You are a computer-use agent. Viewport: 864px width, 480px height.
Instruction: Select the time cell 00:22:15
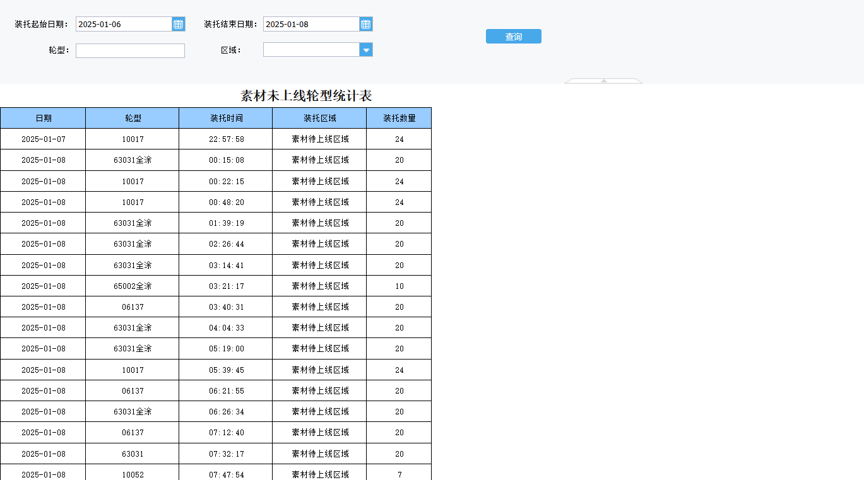coord(227,182)
